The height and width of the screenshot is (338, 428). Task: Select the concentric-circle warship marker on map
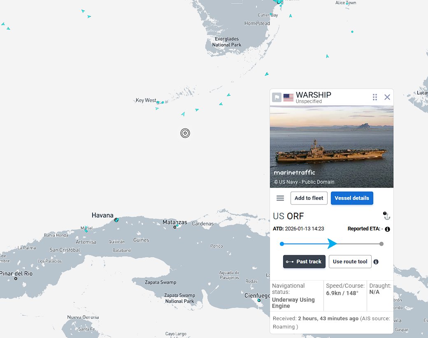[185, 133]
